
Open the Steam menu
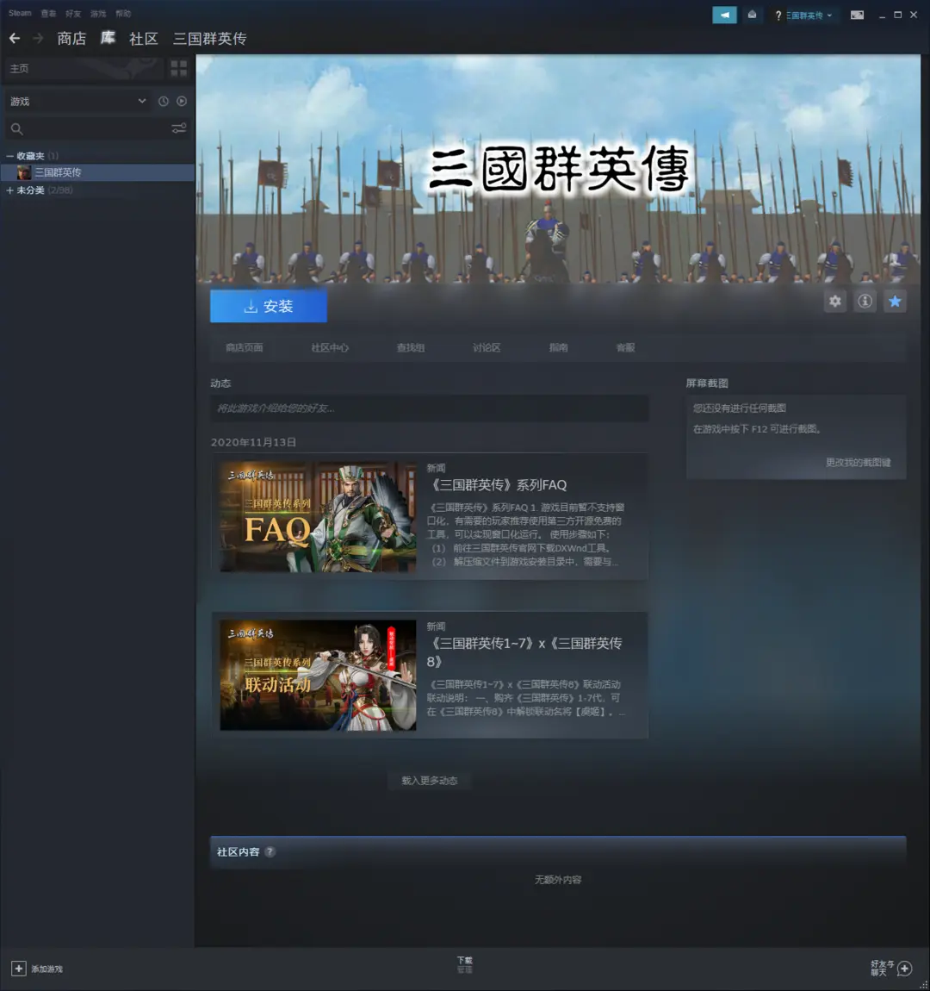pyautogui.click(x=20, y=13)
